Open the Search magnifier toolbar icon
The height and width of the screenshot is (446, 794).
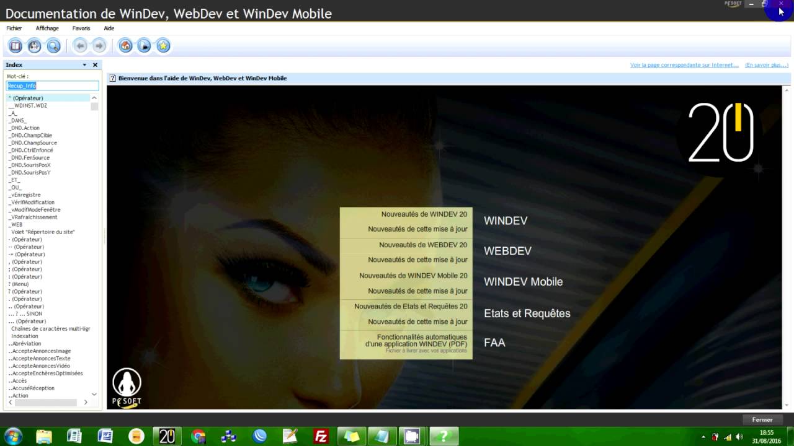click(x=54, y=45)
